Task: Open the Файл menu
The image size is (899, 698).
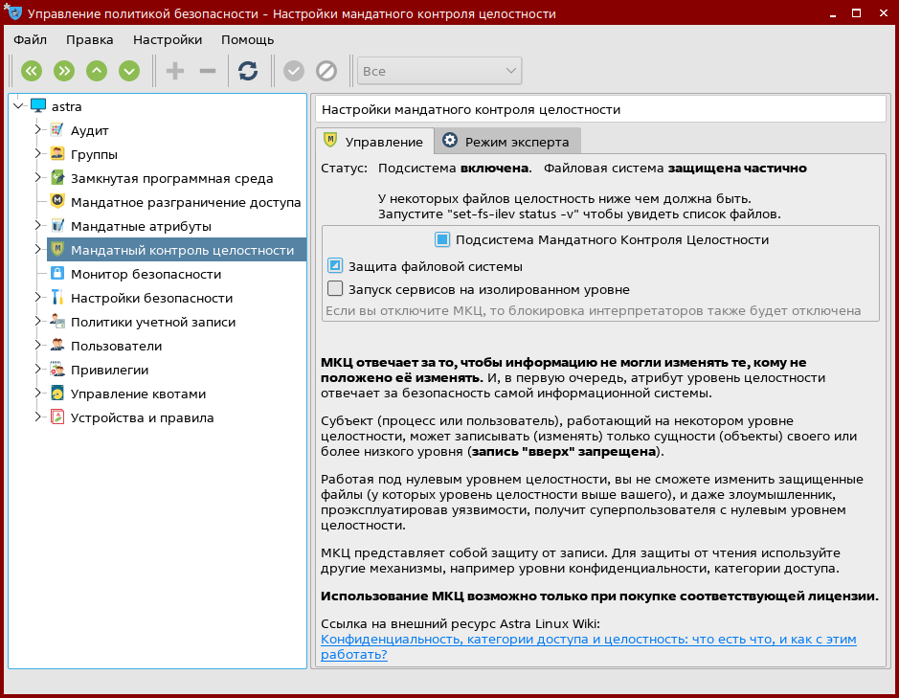Action: tap(30, 39)
